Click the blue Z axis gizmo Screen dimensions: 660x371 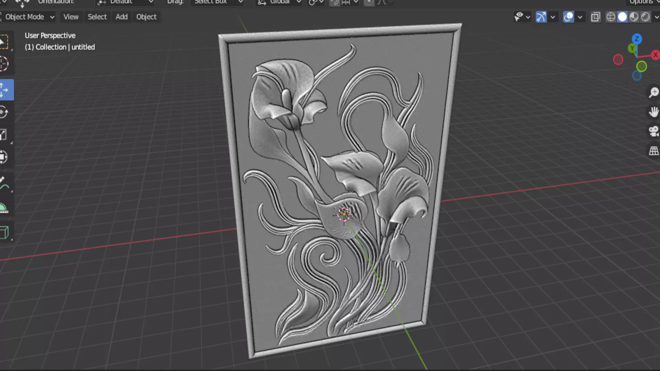coord(637,38)
